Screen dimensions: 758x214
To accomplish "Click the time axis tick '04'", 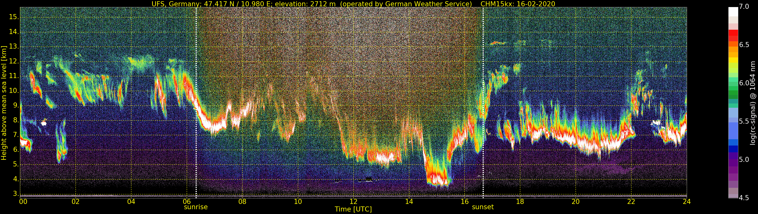I will click(131, 202).
